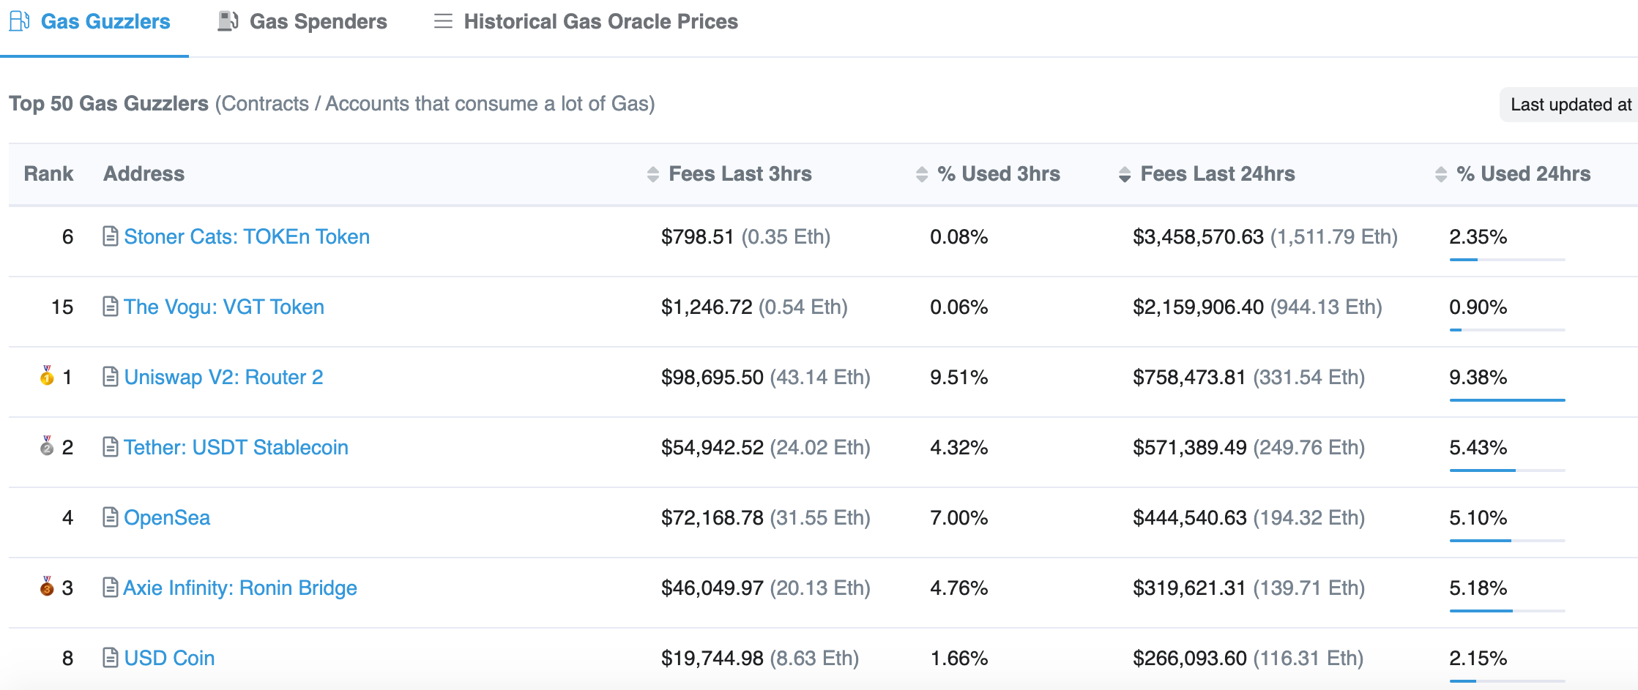Click the bronze medal rank 3 icon
This screenshot has width=1638, height=690.
(x=47, y=586)
